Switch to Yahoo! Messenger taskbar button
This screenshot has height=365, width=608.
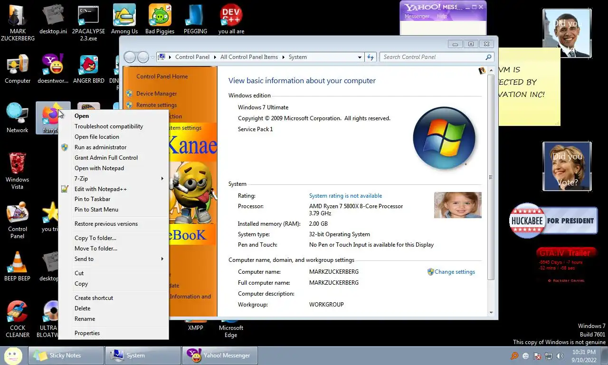pyautogui.click(x=220, y=355)
